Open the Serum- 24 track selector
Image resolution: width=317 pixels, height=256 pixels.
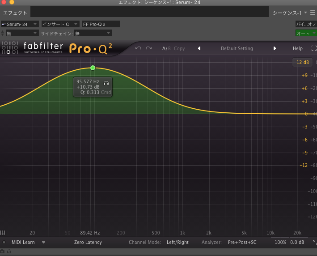[20, 24]
